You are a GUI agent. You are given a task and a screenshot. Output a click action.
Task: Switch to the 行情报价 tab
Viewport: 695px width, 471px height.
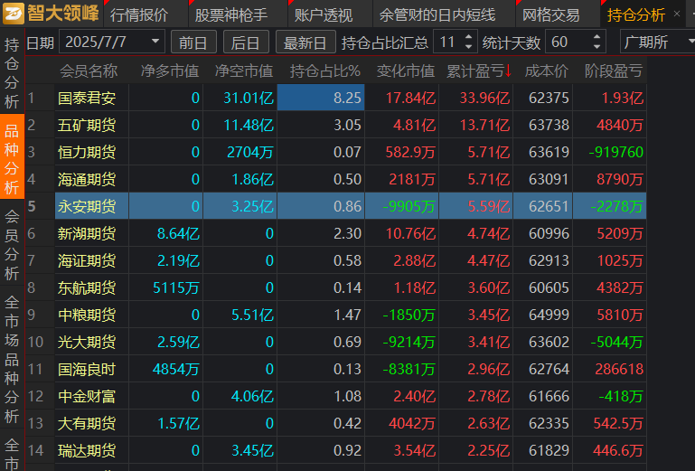click(139, 15)
